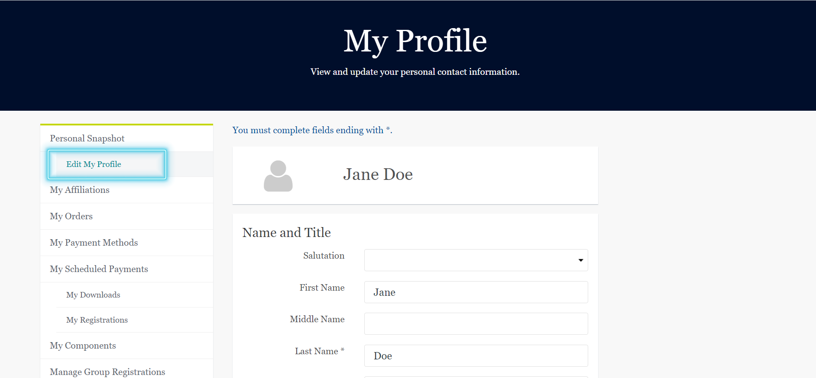Click the gray profile avatar icon

[278, 176]
